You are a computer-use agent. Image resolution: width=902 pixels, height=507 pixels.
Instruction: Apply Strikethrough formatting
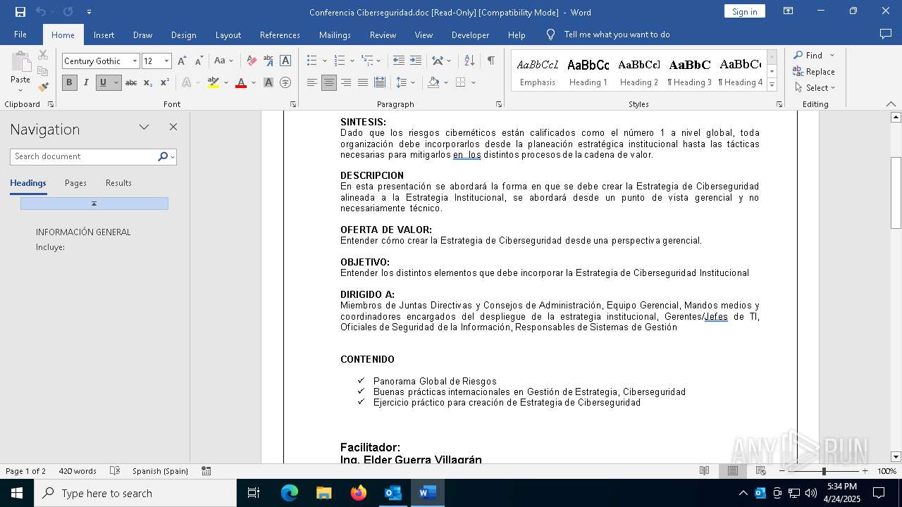tap(131, 83)
